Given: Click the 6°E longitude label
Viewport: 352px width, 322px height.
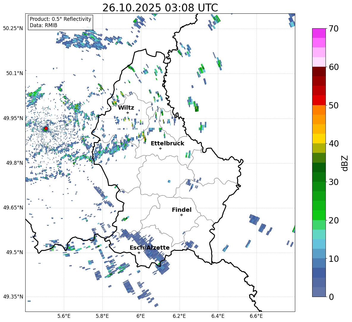Looking at the screenshot, I should click(141, 316).
